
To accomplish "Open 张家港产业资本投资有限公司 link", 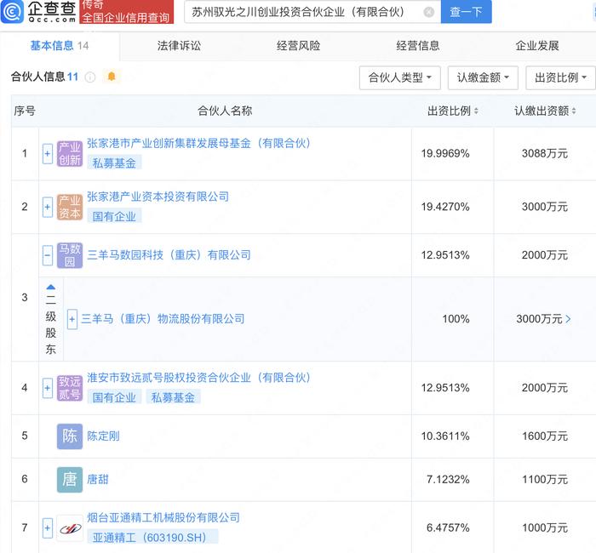I will [158, 197].
